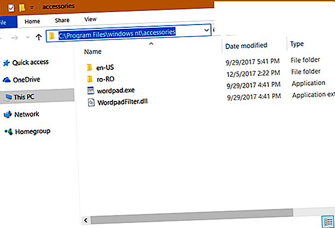Click the New folder icon in title bar
Screen dimensions: 335x228
[x=22, y=8]
